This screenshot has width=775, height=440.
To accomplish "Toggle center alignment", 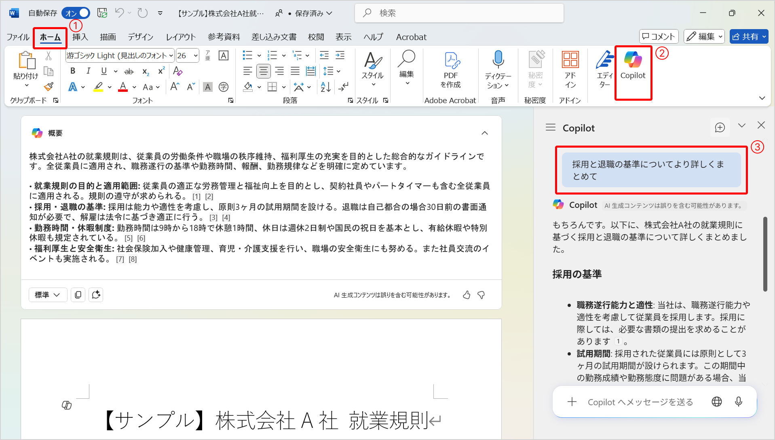I will (x=264, y=71).
